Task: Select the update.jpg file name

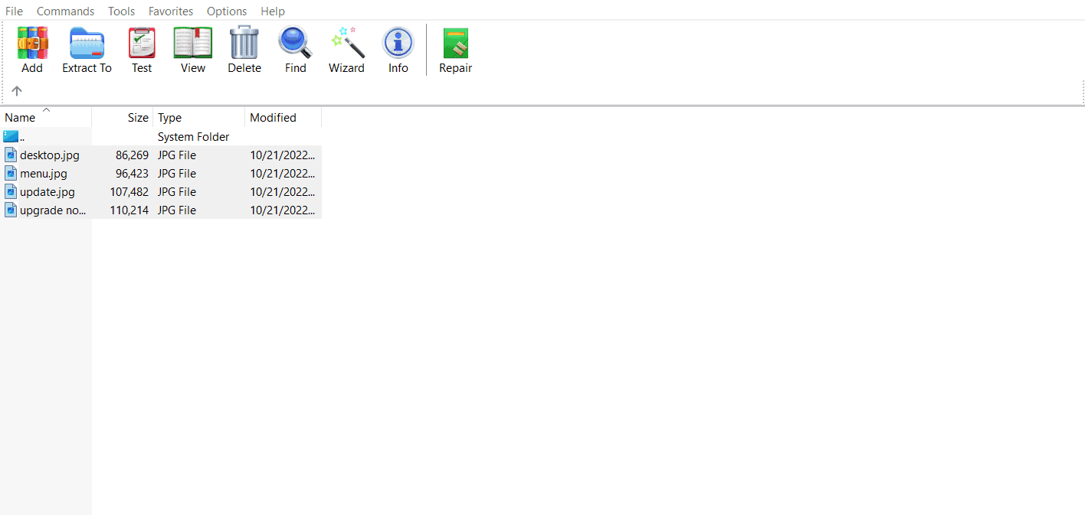Action: (48, 192)
